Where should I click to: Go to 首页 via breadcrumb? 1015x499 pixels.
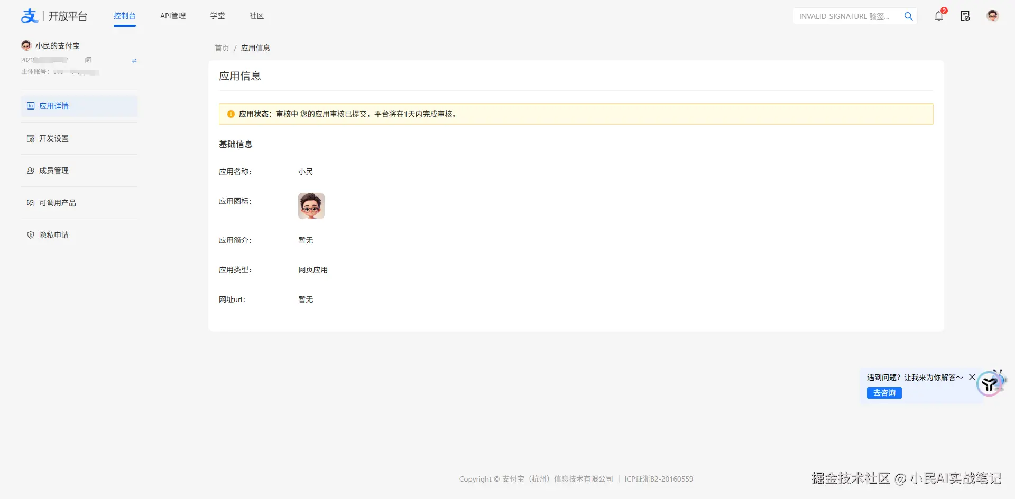click(222, 48)
